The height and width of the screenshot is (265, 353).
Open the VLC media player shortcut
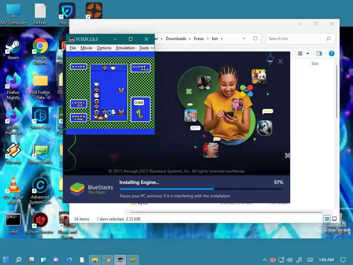(13, 191)
